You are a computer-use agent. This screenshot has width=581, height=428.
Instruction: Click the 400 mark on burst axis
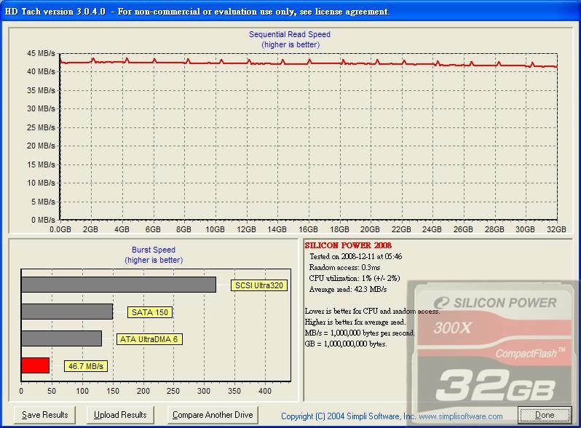(265, 391)
